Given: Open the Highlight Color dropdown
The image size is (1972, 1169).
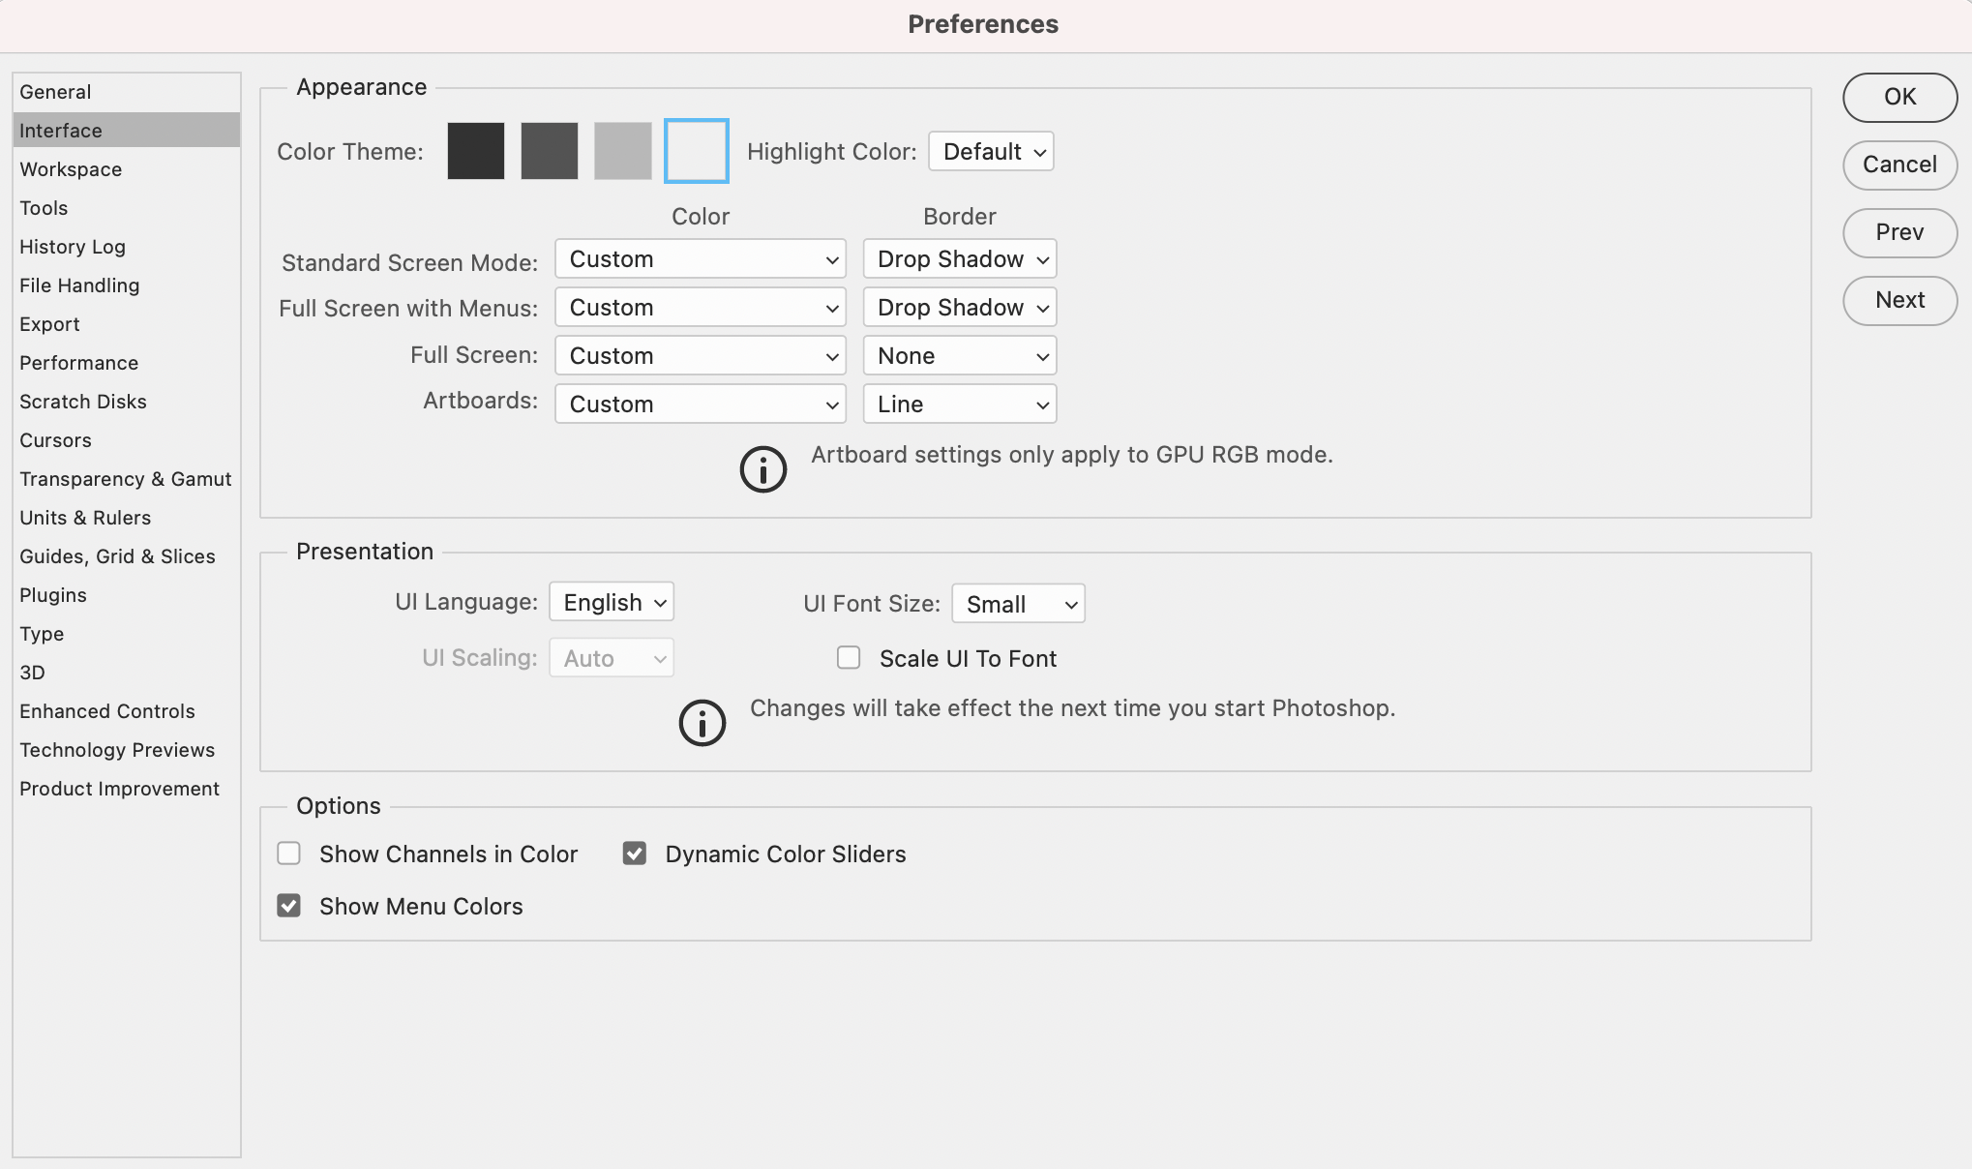Looking at the screenshot, I should coord(990,151).
